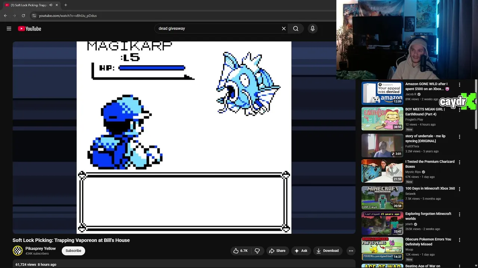The height and width of the screenshot is (268, 478).
Task: View site information icon in address bar
Action: (x=34, y=16)
